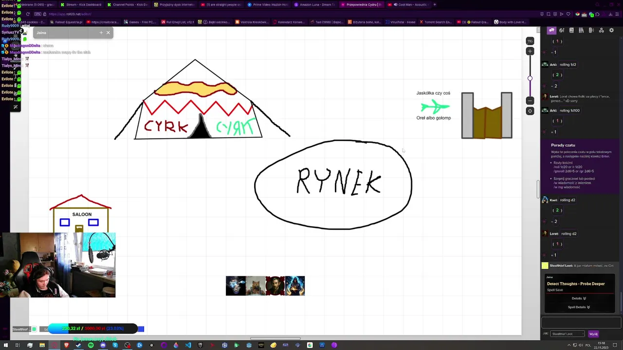Click the 'Jaskółka czy coś' label
623x350 pixels.
tap(433, 93)
